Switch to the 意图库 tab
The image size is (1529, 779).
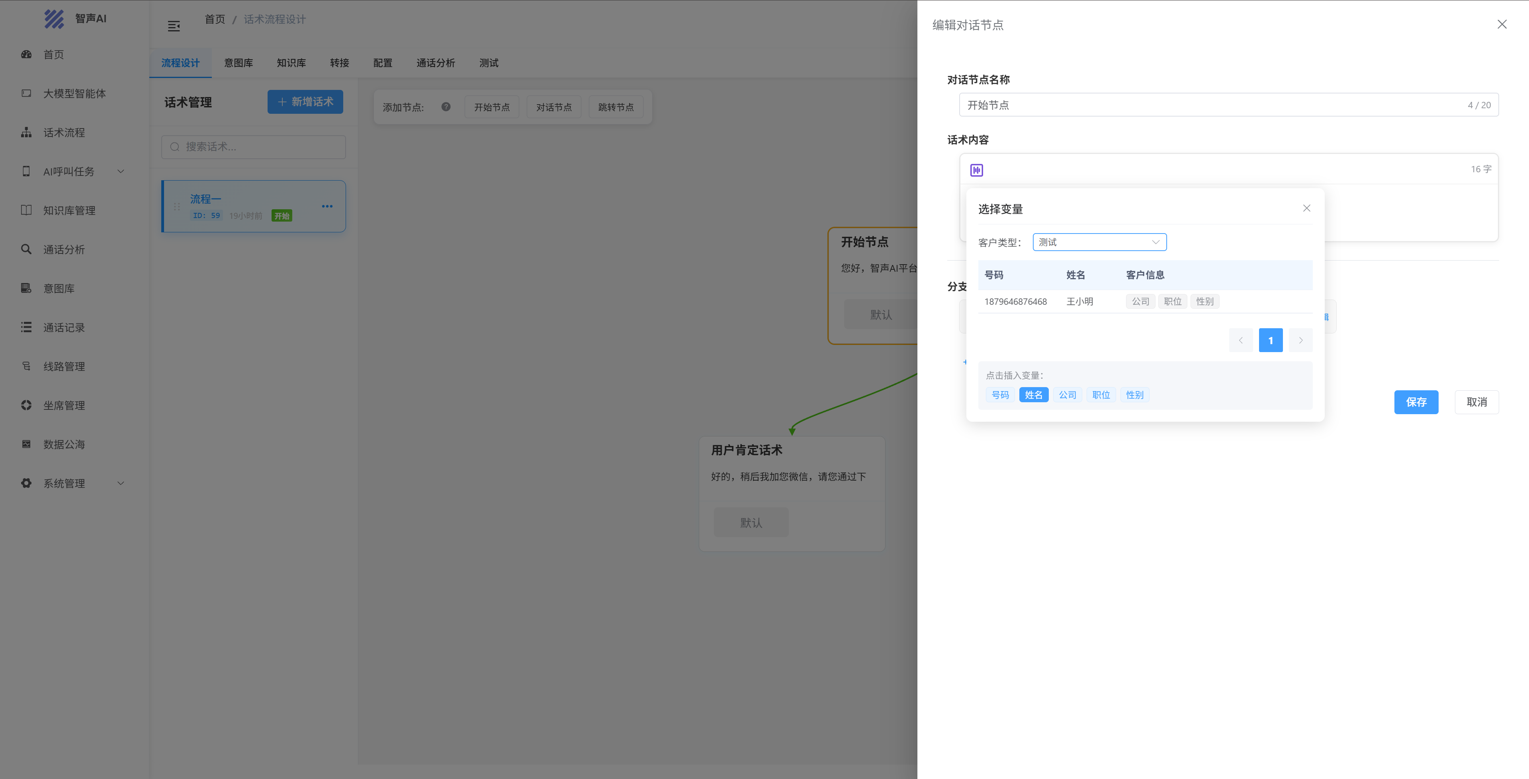(238, 63)
